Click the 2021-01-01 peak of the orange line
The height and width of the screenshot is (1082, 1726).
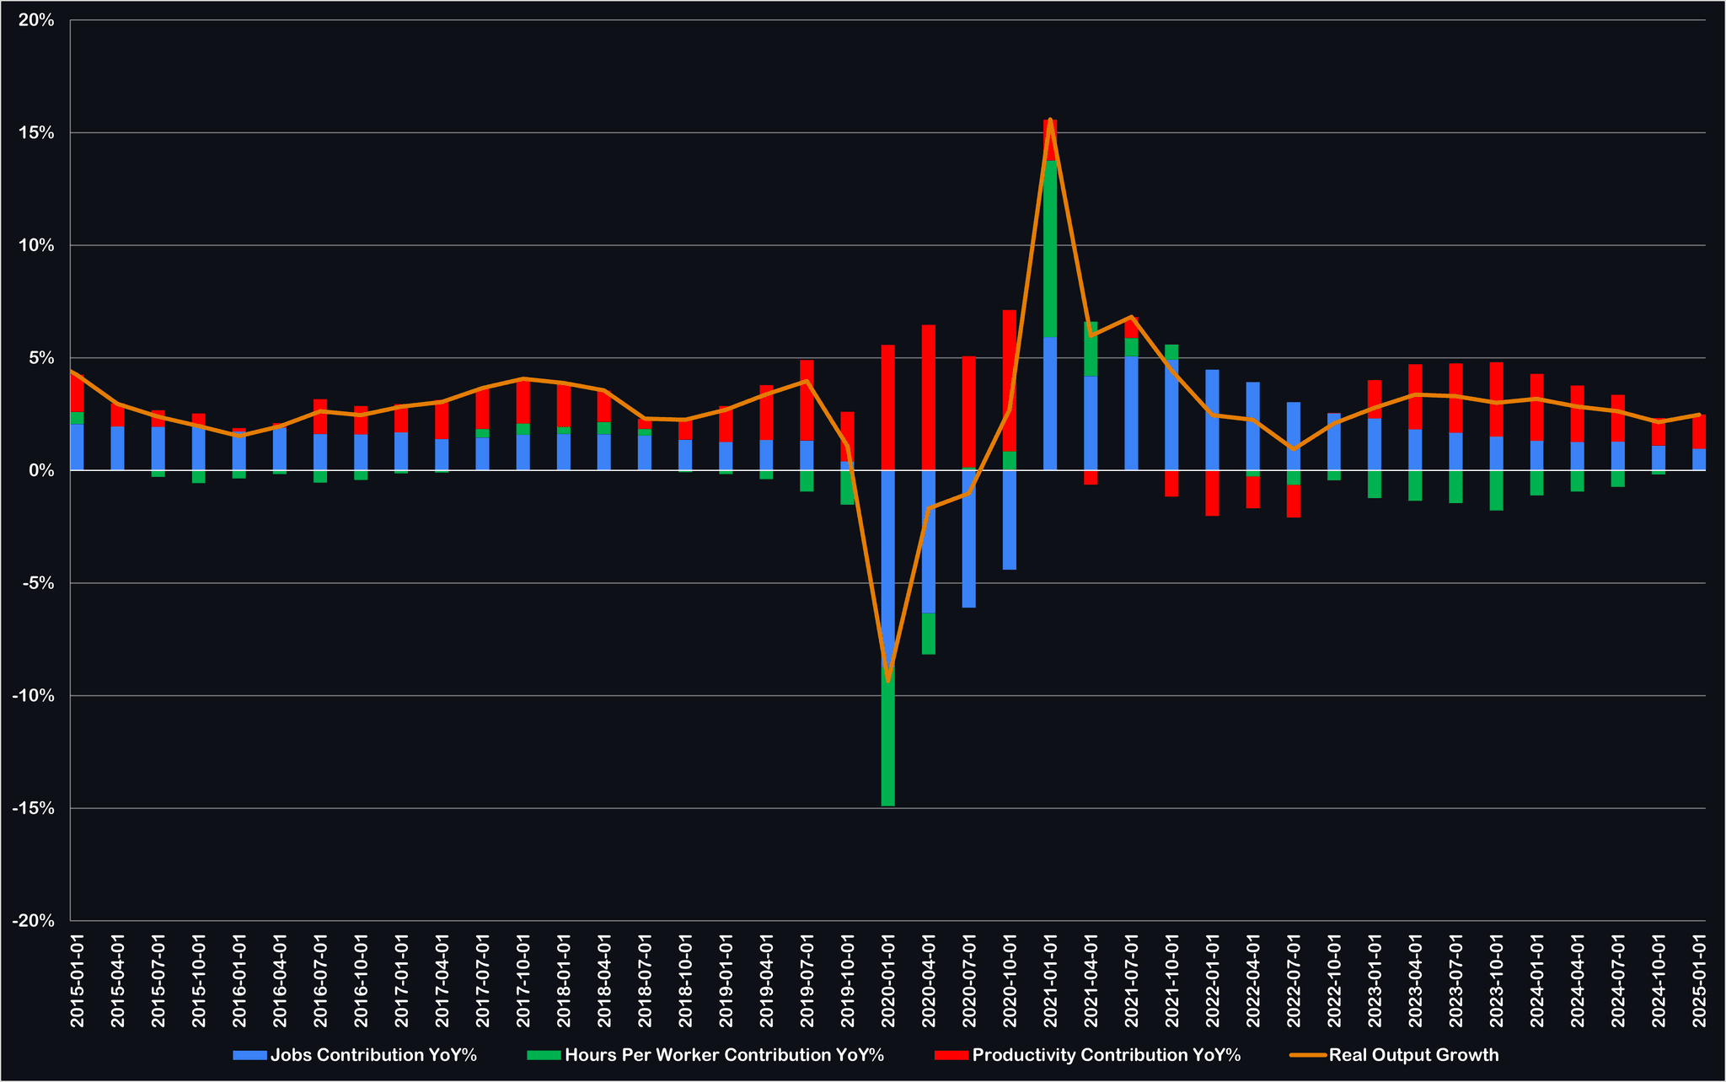1050,120
